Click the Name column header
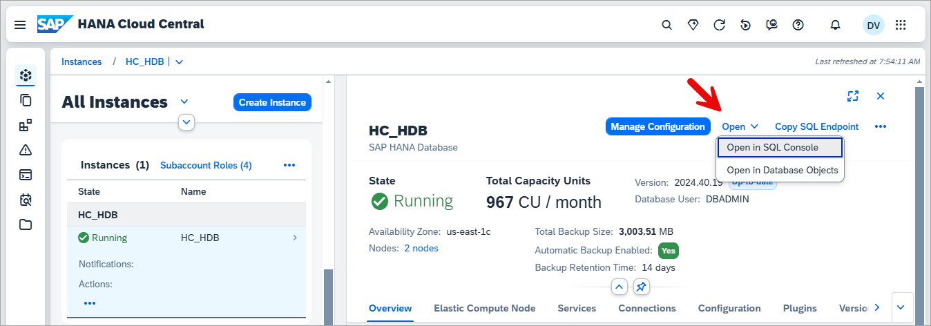 193,191
